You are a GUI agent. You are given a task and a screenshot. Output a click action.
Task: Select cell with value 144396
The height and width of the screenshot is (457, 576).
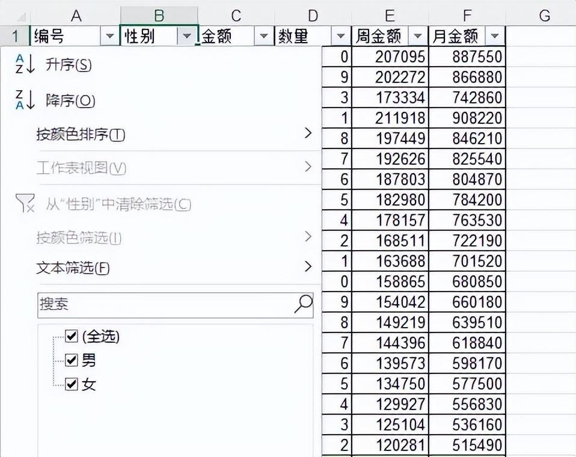(x=390, y=343)
